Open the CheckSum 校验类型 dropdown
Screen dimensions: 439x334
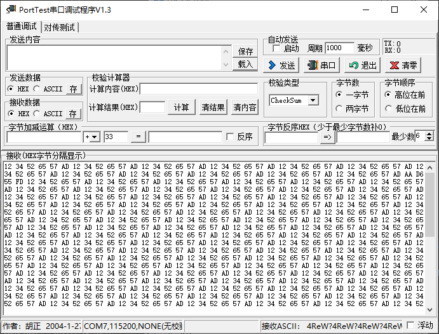pyautogui.click(x=313, y=100)
